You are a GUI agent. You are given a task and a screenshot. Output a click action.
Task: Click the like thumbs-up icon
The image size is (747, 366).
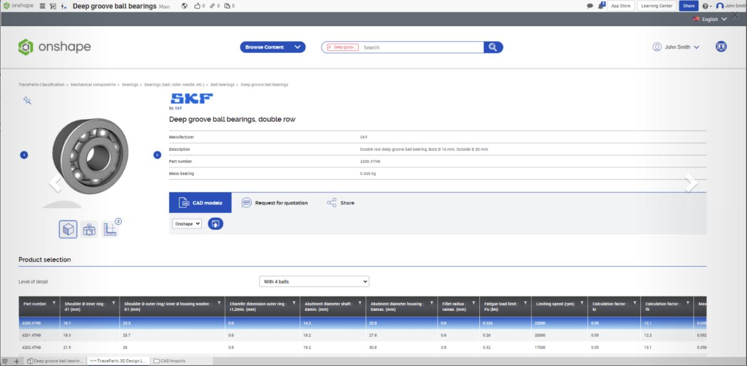(x=197, y=6)
